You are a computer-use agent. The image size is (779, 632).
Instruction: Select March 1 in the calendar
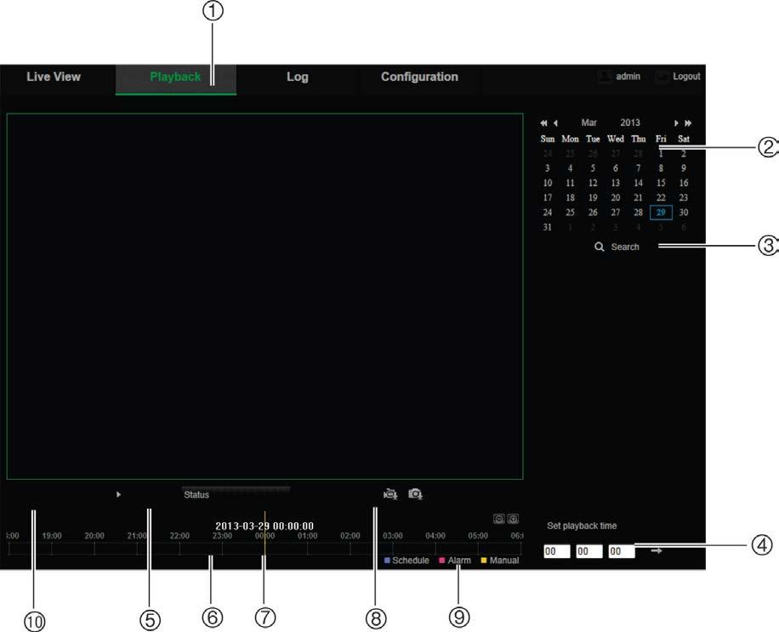pyautogui.click(x=661, y=153)
